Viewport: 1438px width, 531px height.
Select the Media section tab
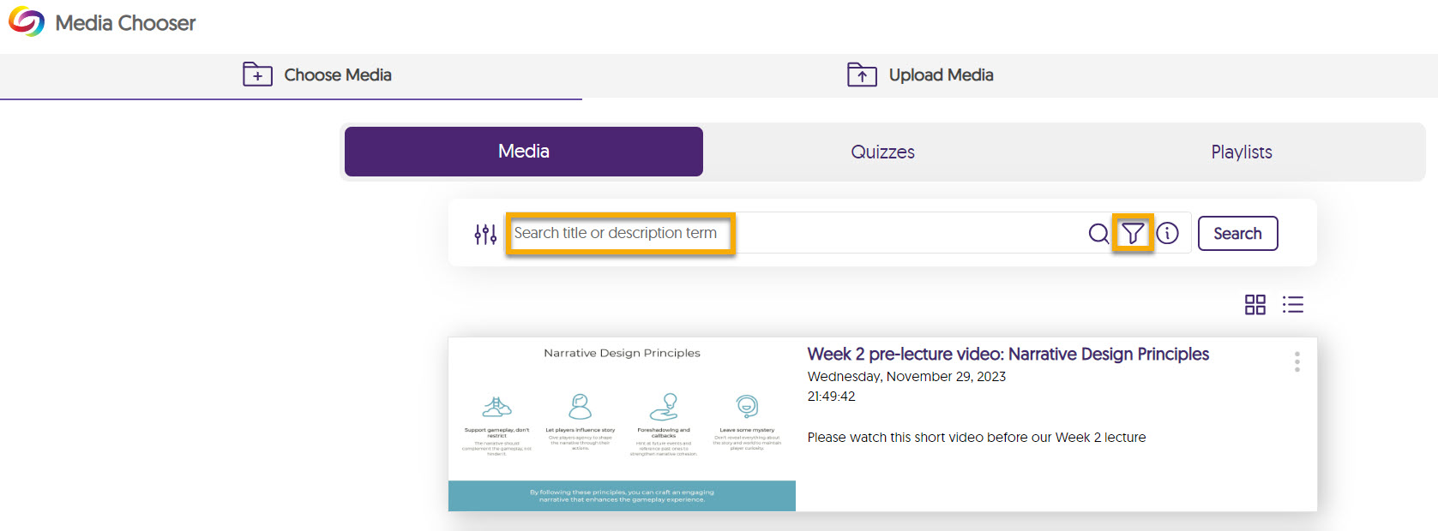tap(523, 152)
